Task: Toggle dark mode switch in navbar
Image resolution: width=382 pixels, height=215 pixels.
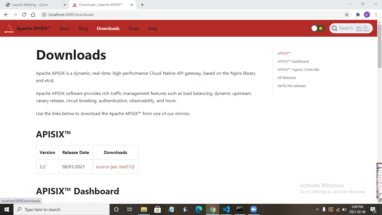Action: 318,28
